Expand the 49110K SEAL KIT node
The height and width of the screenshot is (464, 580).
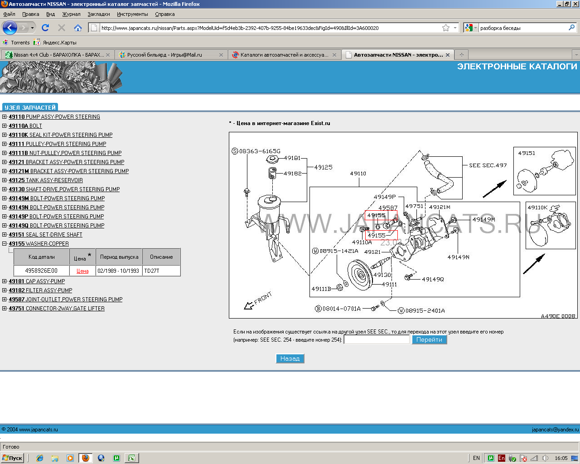pyautogui.click(x=5, y=135)
